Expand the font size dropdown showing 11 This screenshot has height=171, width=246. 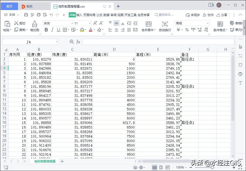(x=90, y=23)
